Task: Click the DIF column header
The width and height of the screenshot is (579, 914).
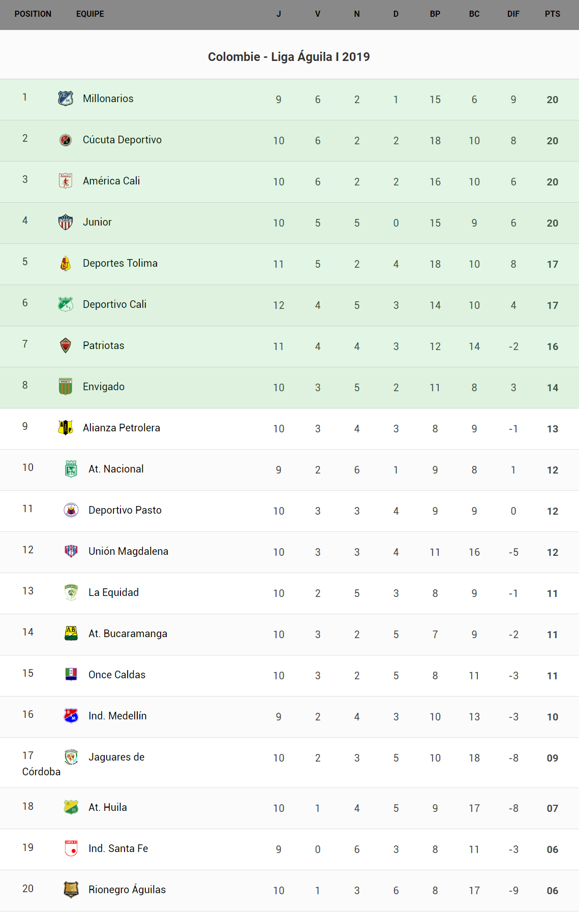Action: click(513, 14)
